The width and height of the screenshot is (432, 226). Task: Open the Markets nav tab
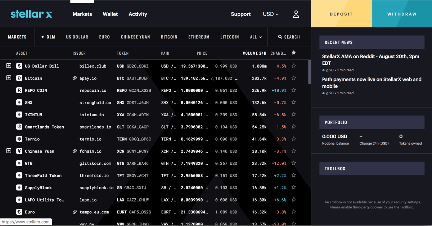[82, 14]
